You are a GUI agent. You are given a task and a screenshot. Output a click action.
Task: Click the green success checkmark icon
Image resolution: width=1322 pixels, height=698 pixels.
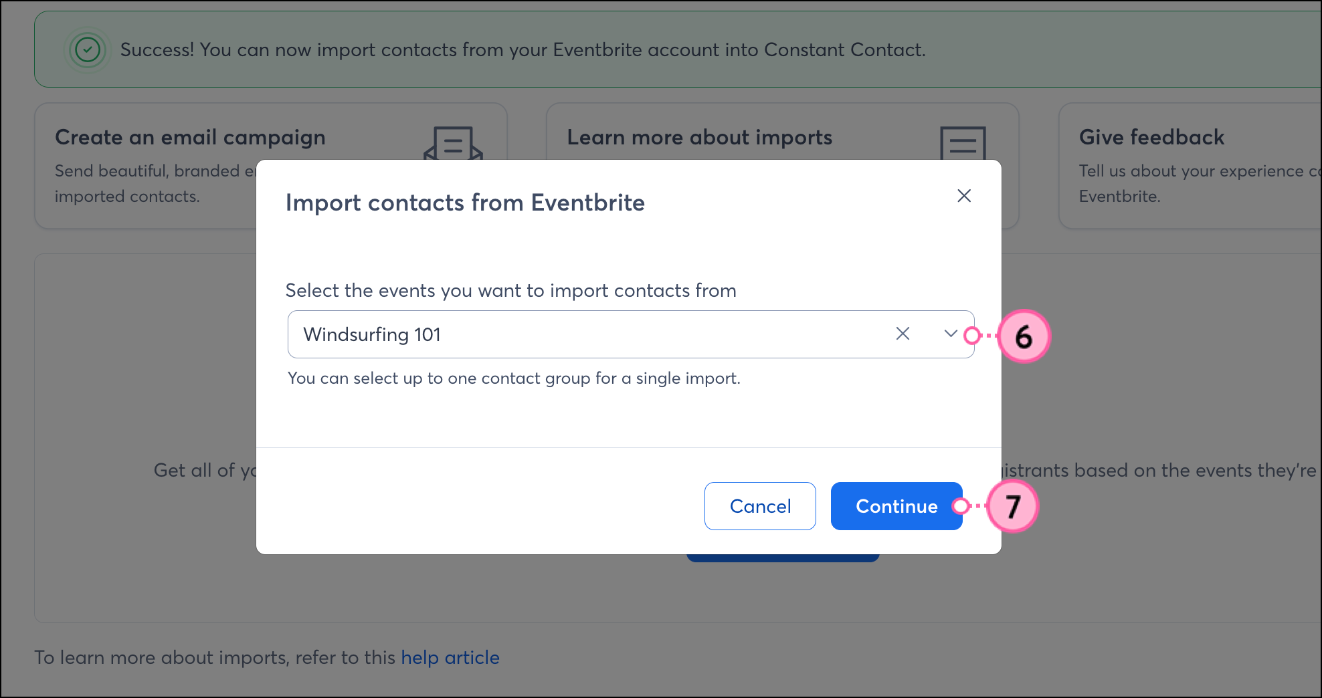(88, 49)
